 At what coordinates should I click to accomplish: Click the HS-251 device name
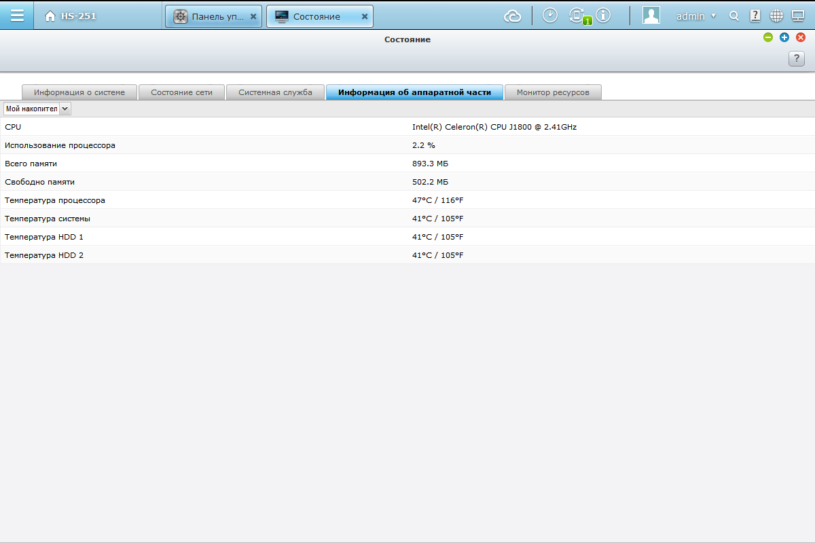(x=79, y=16)
